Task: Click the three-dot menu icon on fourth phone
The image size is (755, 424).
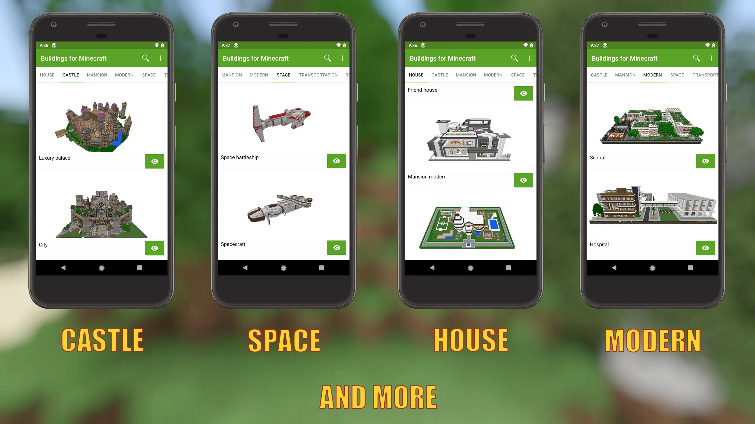Action: pos(711,58)
